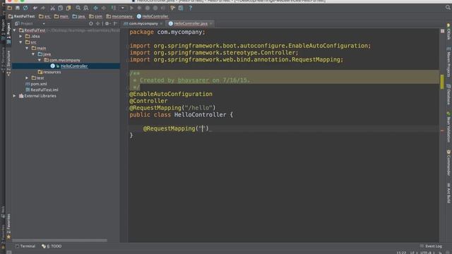Expand the .idea folder node
This screenshot has height=254, width=452.
tap(20, 36)
